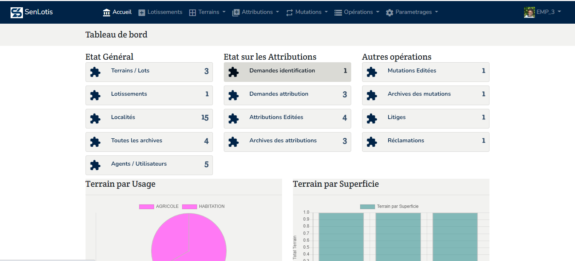Click the puzzle icon beside Terrains / Lots
Image resolution: width=575 pixels, height=261 pixels.
[95, 72]
